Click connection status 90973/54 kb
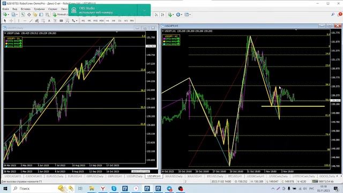This screenshot has width=343, height=193. pyautogui.click(x=323, y=181)
